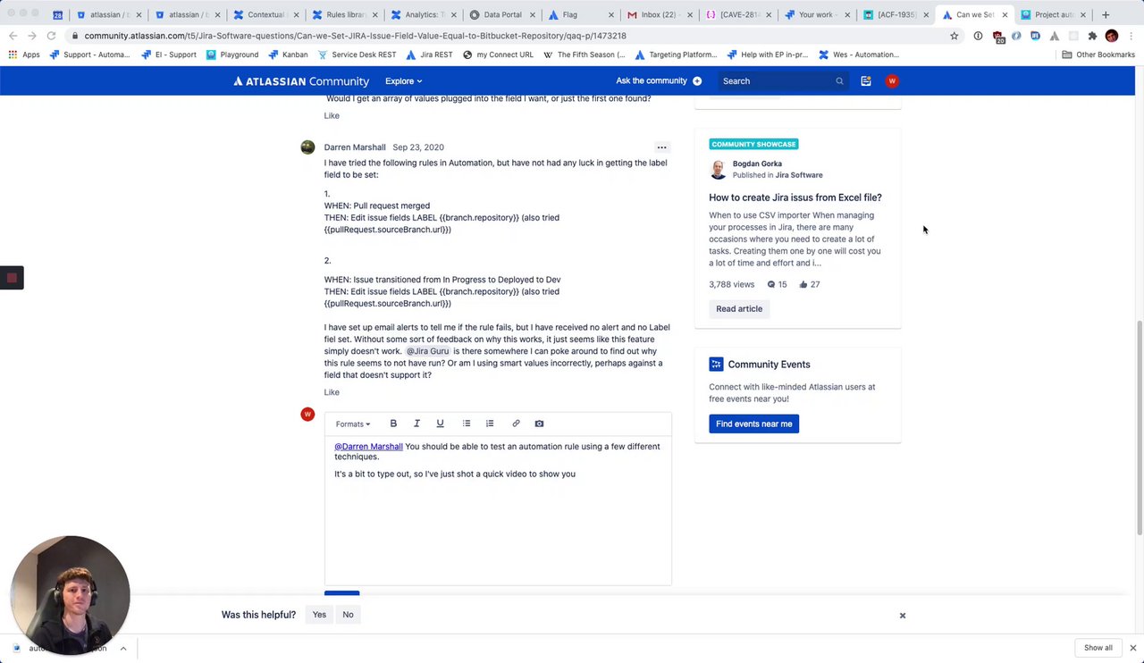Click the @Jira Guru mention
This screenshot has height=663, width=1144.
click(428, 351)
